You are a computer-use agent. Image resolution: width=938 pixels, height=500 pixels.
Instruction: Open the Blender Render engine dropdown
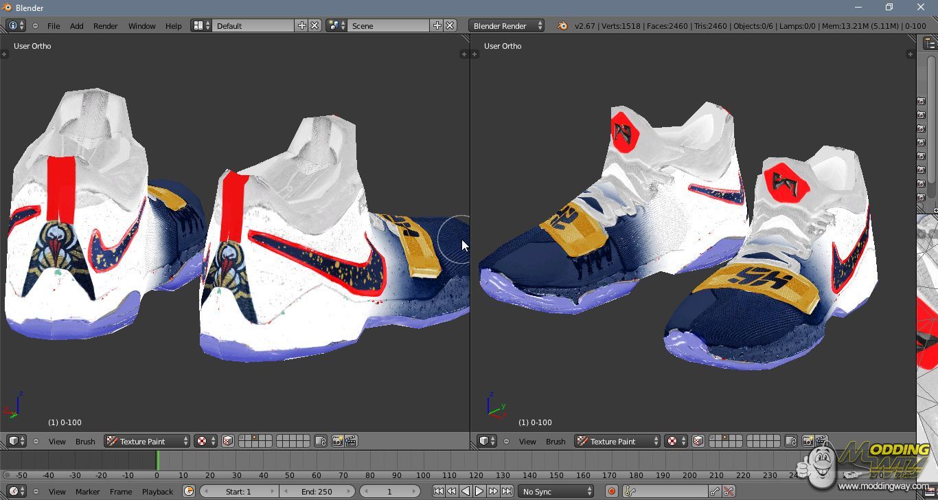pos(506,25)
